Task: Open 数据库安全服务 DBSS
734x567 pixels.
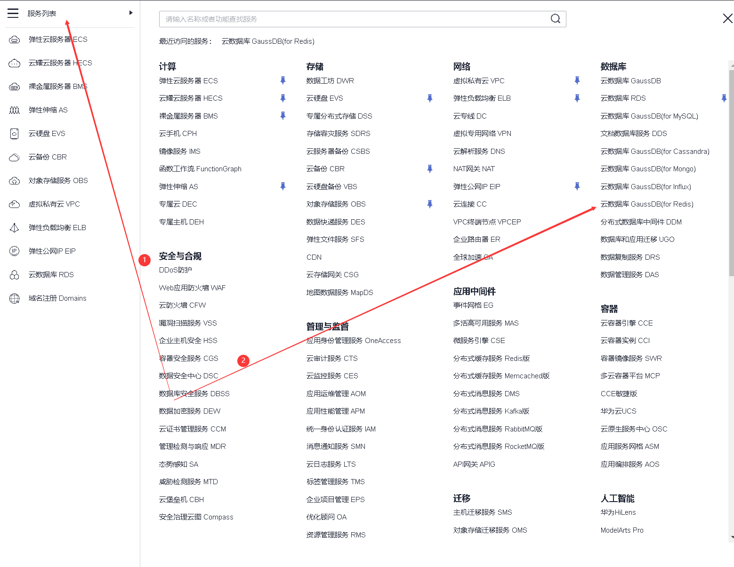Action: coord(194,394)
